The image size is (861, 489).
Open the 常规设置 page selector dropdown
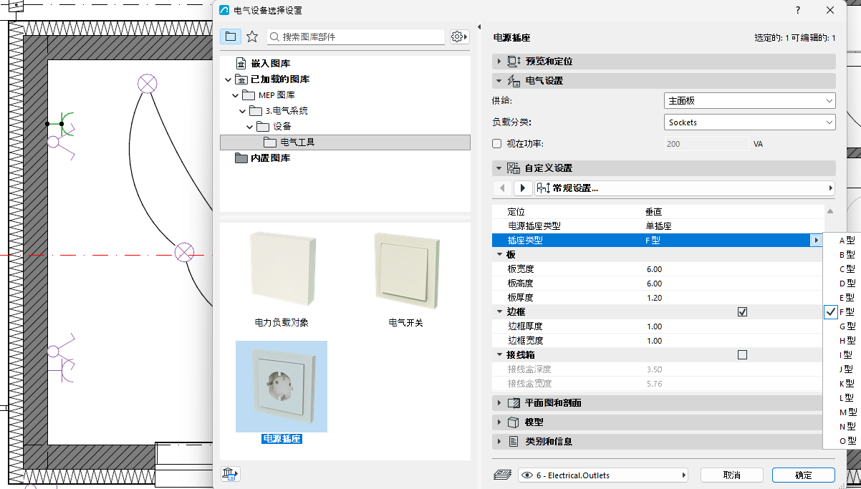(685, 188)
